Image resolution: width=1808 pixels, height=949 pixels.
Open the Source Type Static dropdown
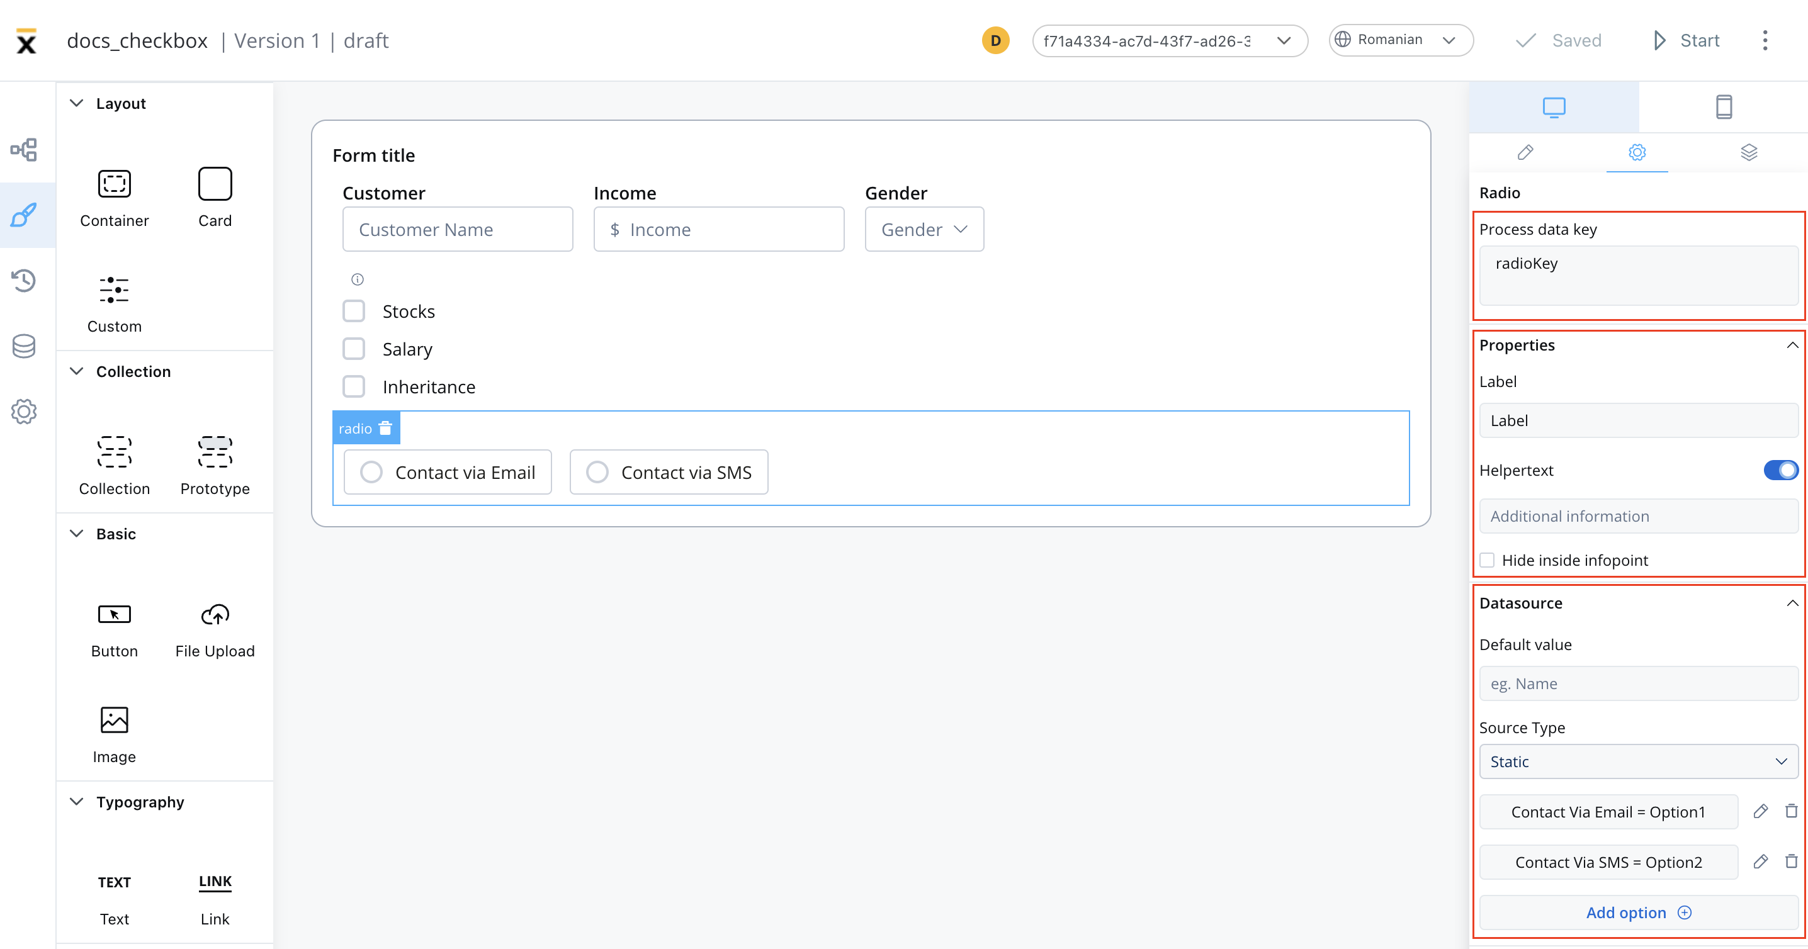click(x=1638, y=761)
